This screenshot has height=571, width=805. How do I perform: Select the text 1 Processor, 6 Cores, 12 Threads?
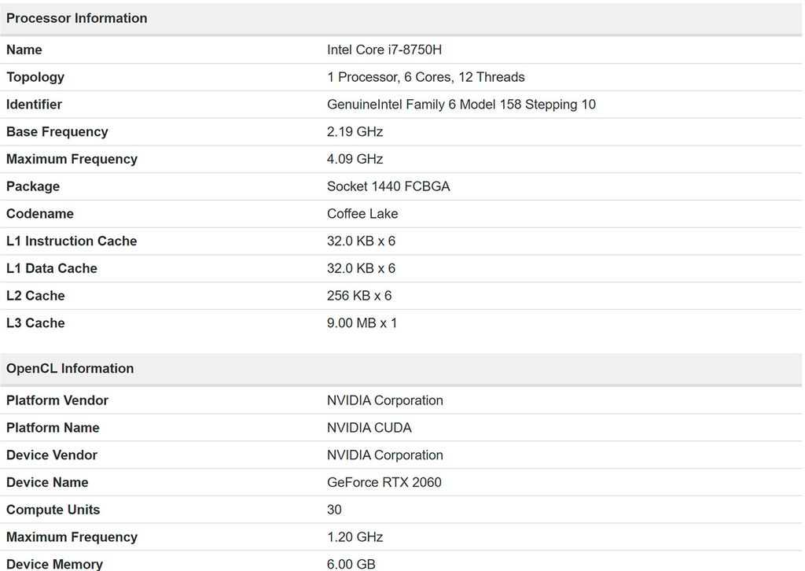[425, 77]
